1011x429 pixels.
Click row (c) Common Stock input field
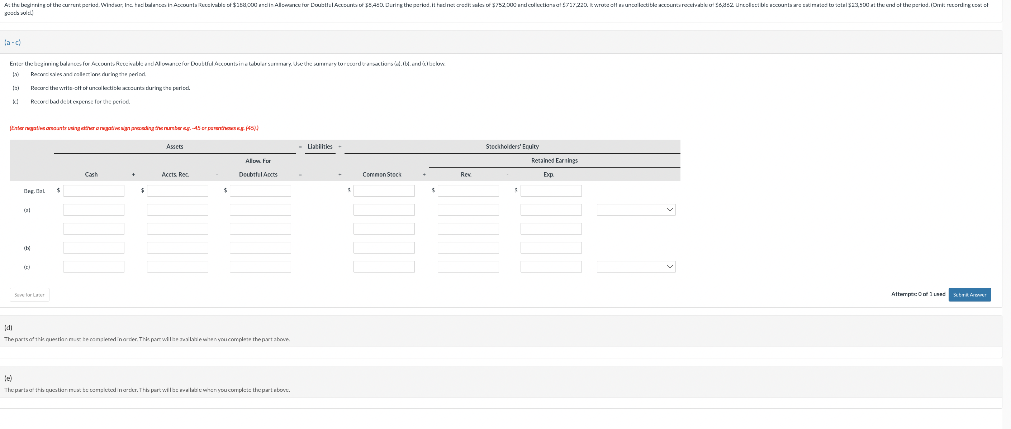click(x=384, y=267)
